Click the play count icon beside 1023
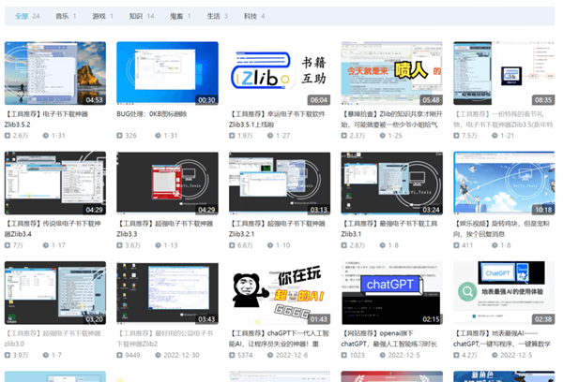 (344, 355)
